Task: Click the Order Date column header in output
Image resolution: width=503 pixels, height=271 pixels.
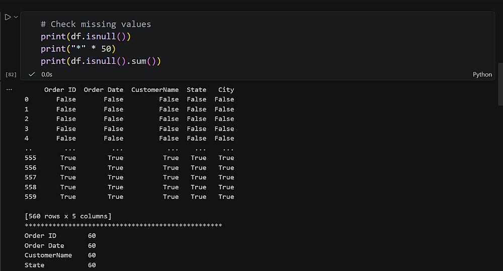Action: (103, 90)
